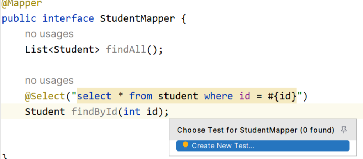
Task: Click the 'interface' keyword
Action: (68, 18)
